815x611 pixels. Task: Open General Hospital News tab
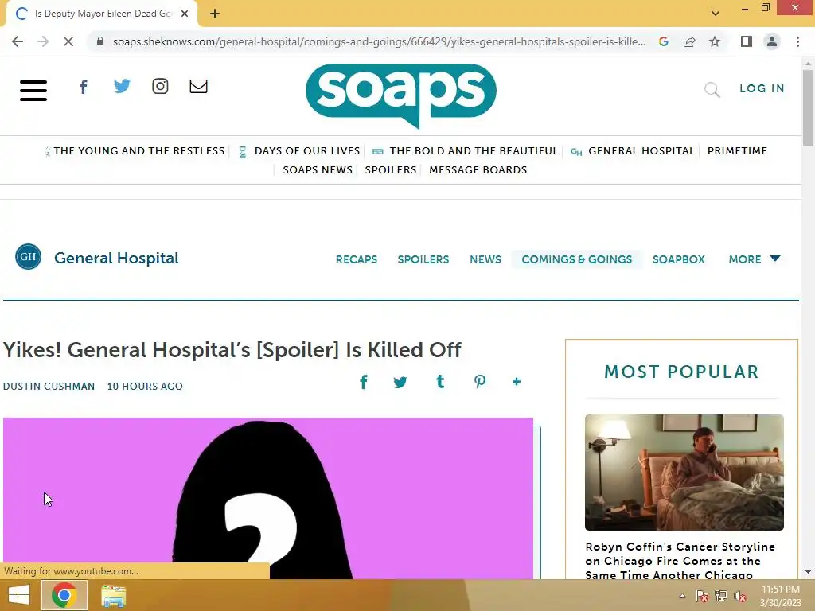(485, 259)
